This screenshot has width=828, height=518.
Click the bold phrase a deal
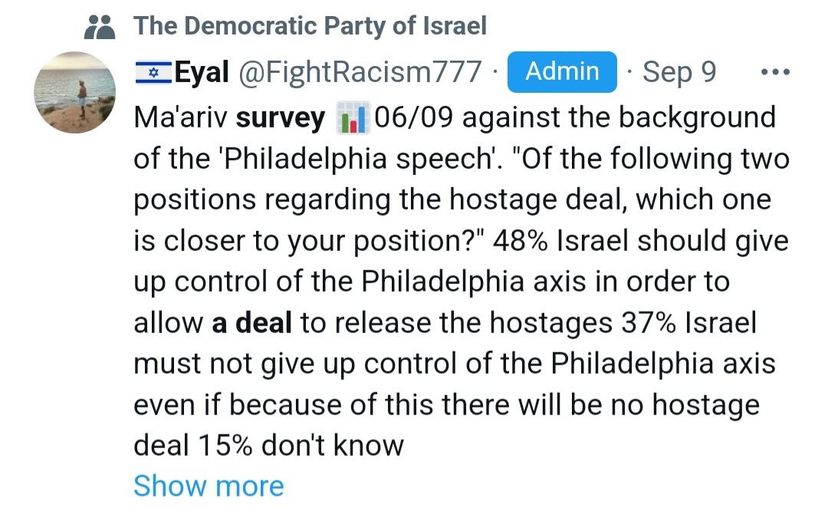click(252, 323)
